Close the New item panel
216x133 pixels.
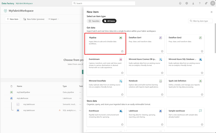pos(211,12)
